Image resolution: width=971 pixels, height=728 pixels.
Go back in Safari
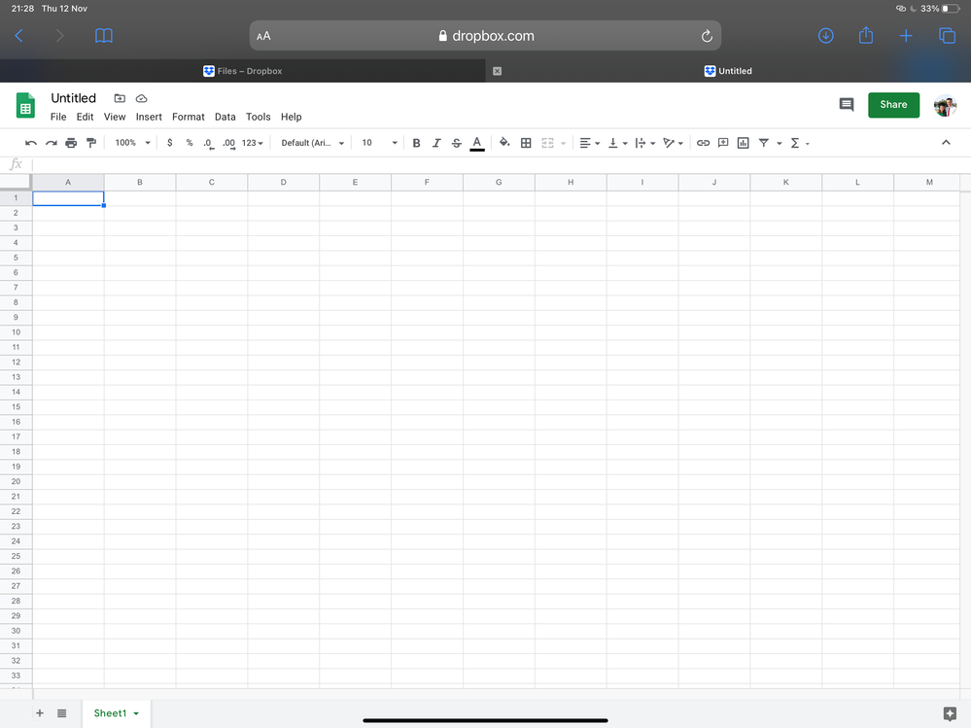(x=19, y=36)
